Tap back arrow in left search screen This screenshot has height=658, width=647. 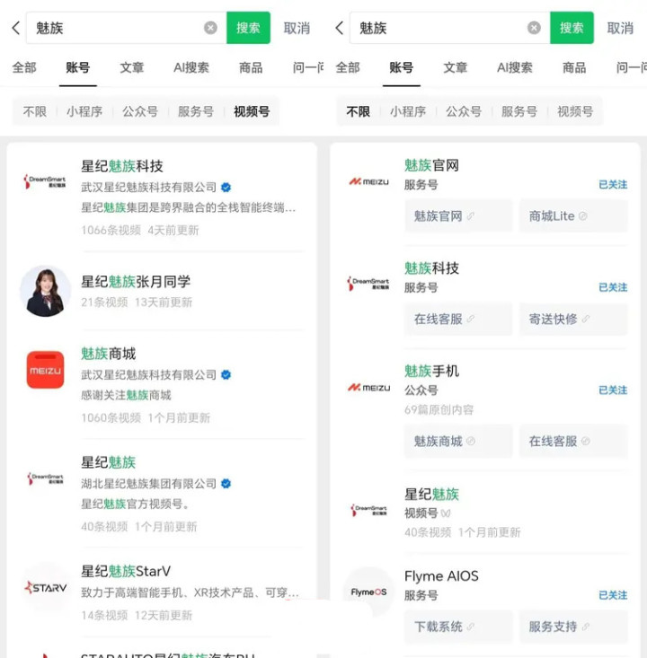16,28
